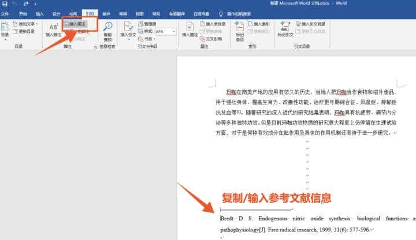This screenshot has height=240, width=416.
Task: Expand the 添加文字 dropdown
Action: click(25, 24)
